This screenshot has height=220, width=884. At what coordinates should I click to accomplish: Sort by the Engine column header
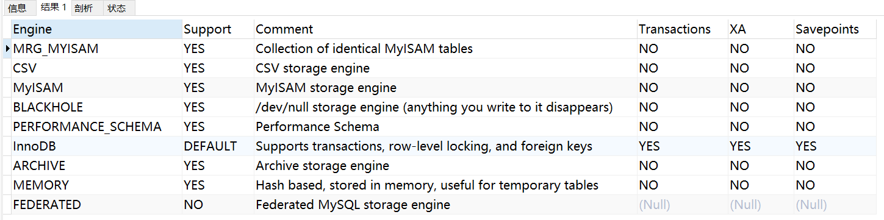point(96,29)
